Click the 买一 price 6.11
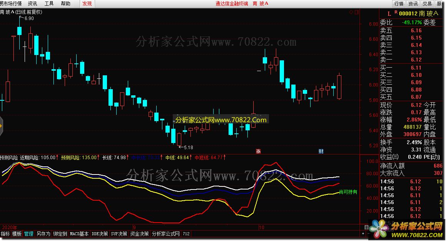The height and width of the screenshot is (241, 446). tap(416, 68)
